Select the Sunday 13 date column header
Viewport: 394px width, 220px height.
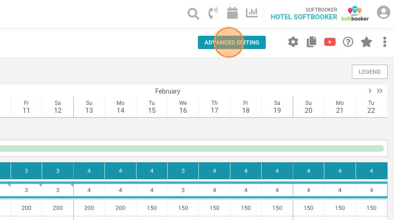(89, 107)
